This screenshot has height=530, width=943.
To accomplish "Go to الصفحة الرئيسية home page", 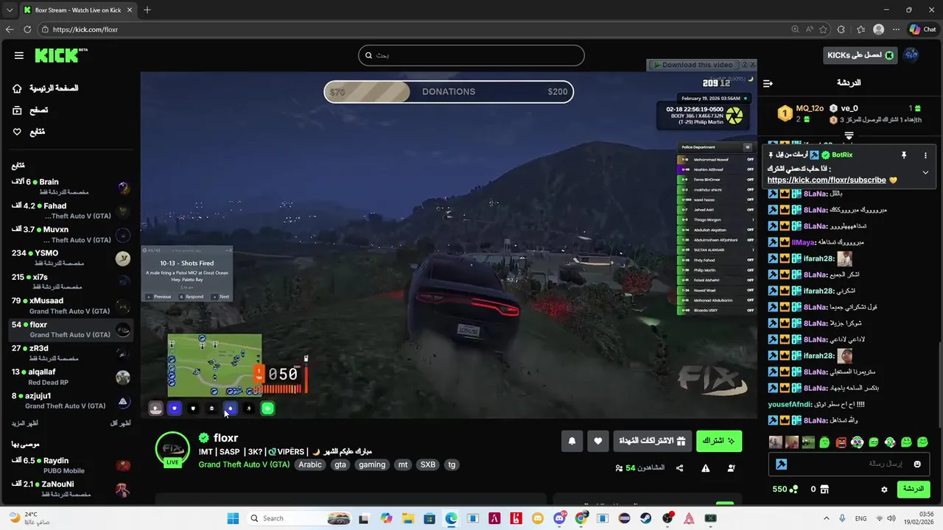I will point(46,88).
